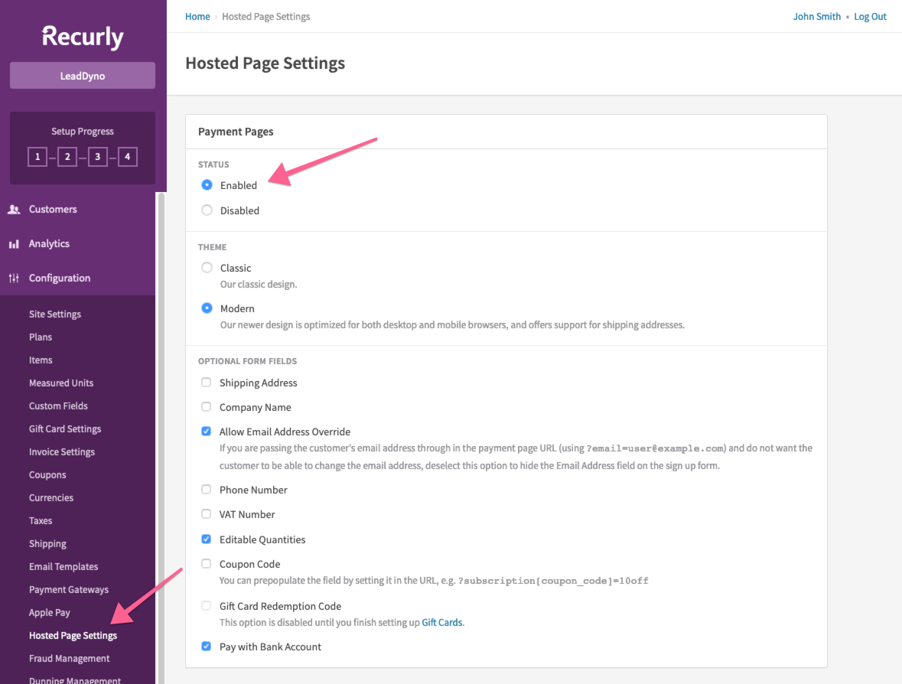
Task: Open the Email Templates section
Action: pyautogui.click(x=63, y=566)
